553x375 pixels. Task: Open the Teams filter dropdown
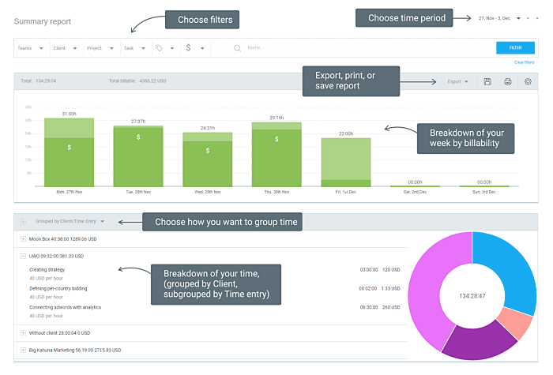pyautogui.click(x=30, y=48)
